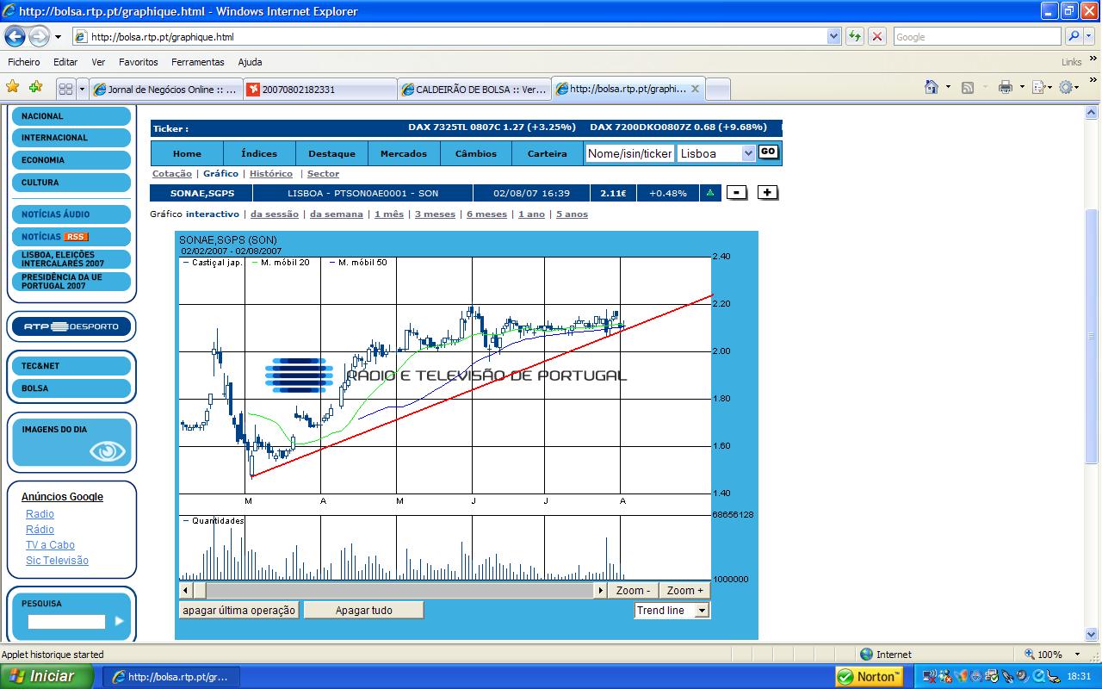Click the page scrollbar down arrow

click(1092, 633)
